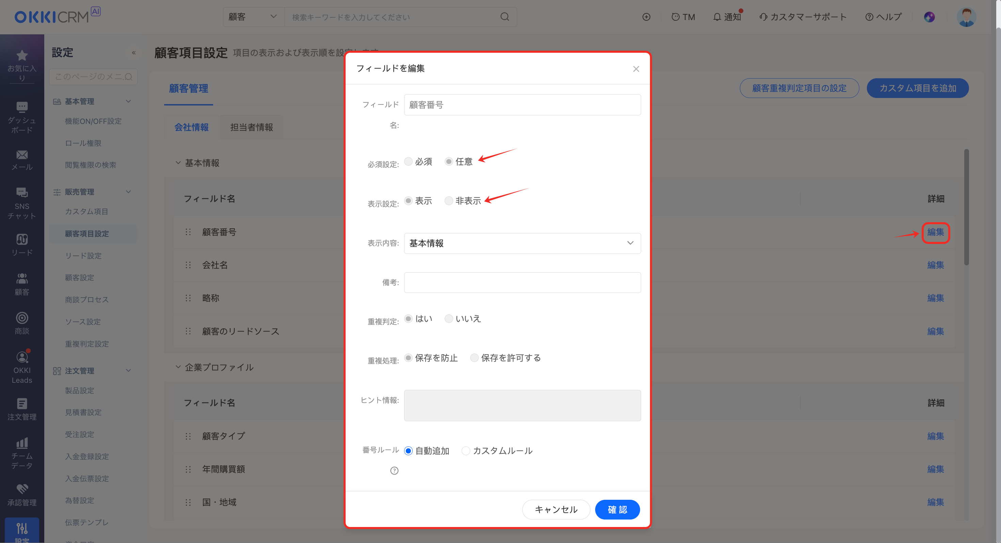Open the 設定 sliders icon in sidebar

22,528
